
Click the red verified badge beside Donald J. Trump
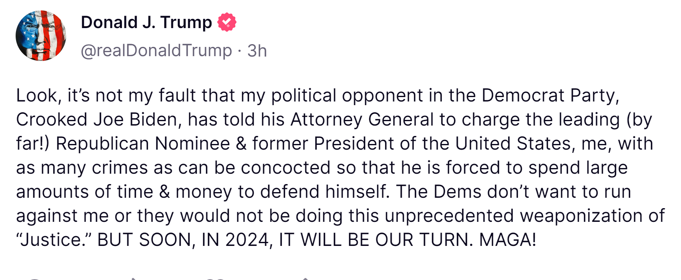(x=226, y=22)
